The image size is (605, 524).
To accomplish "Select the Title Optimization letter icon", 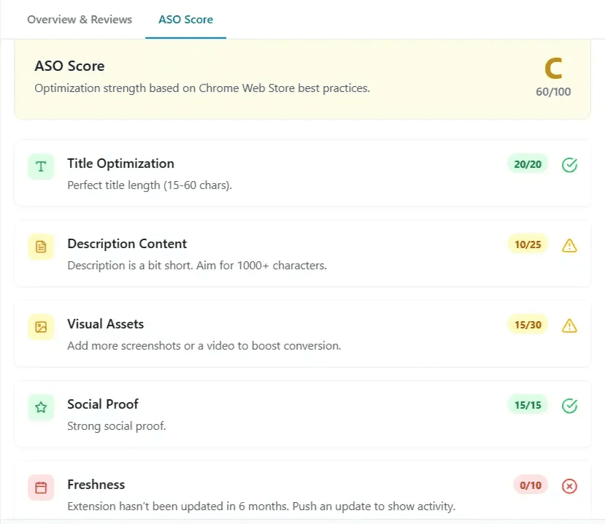I will [40, 166].
